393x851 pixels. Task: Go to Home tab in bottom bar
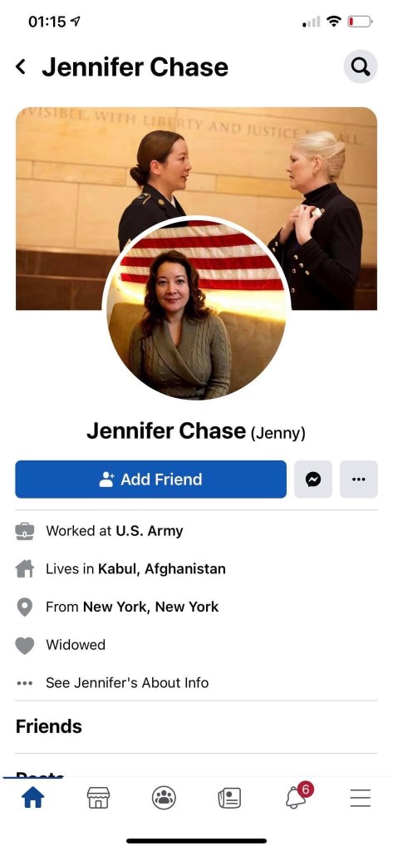click(32, 798)
